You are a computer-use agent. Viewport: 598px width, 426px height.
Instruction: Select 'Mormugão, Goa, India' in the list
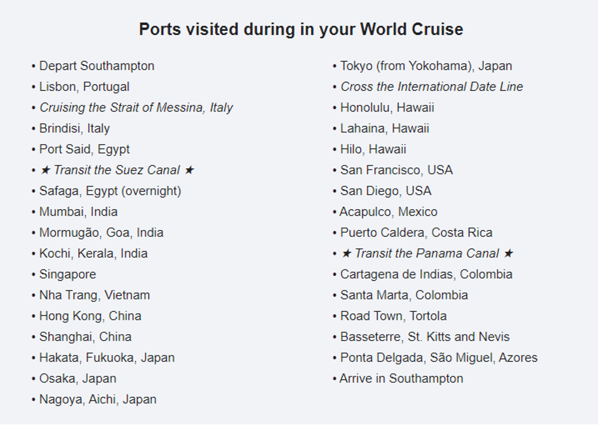[101, 233]
